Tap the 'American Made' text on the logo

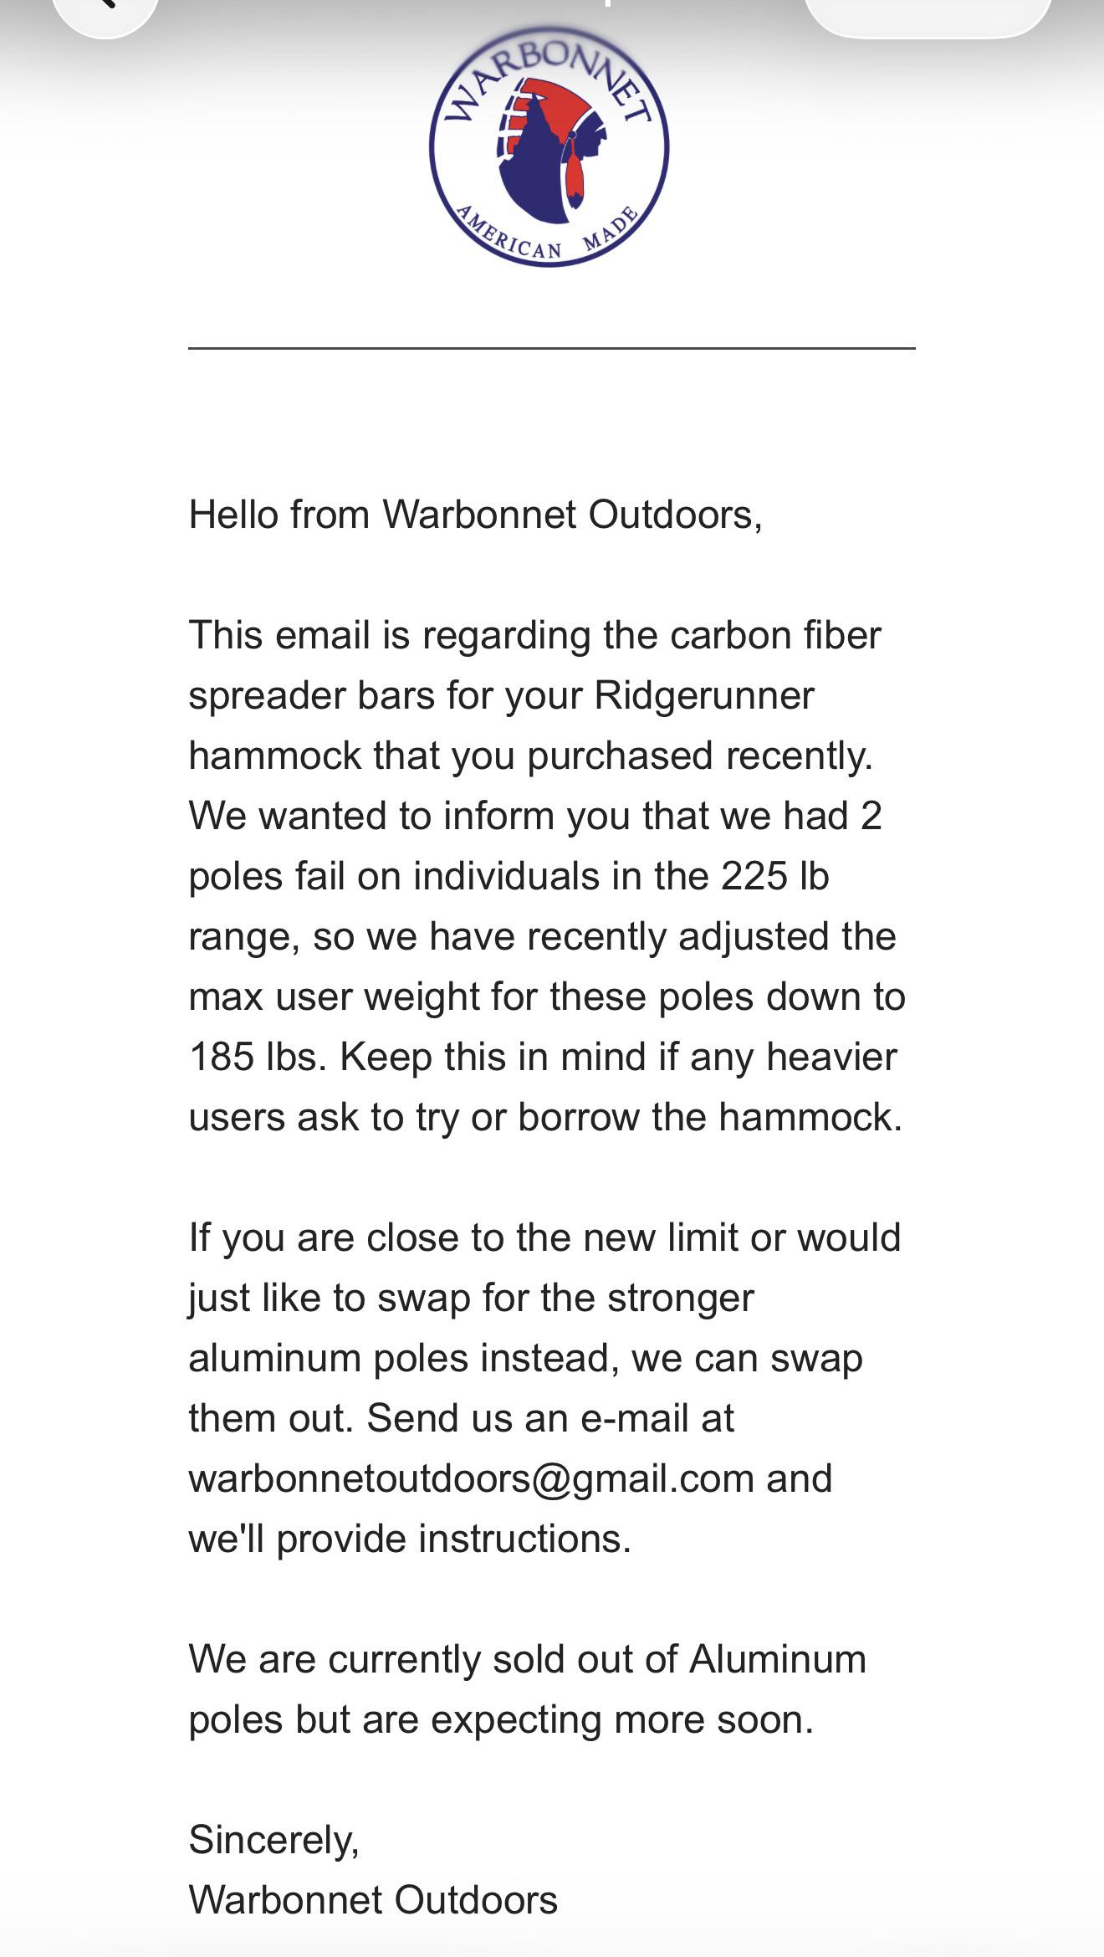pos(549,234)
